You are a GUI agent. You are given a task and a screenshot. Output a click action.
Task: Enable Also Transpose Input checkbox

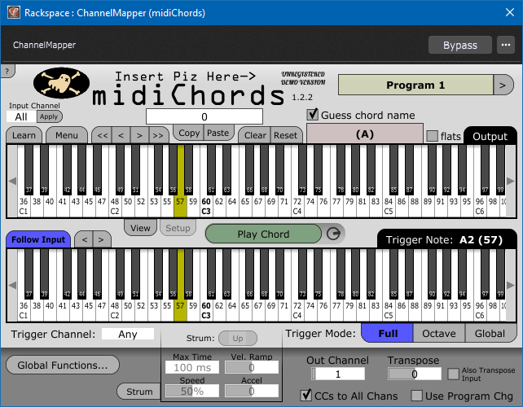(453, 374)
